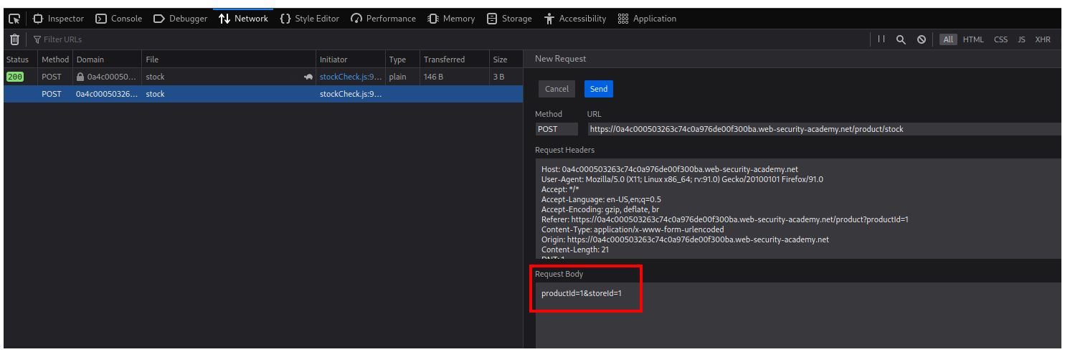The height and width of the screenshot is (352, 1065).
Task: Toggle the CSS request filter
Action: pyautogui.click(x=1000, y=39)
